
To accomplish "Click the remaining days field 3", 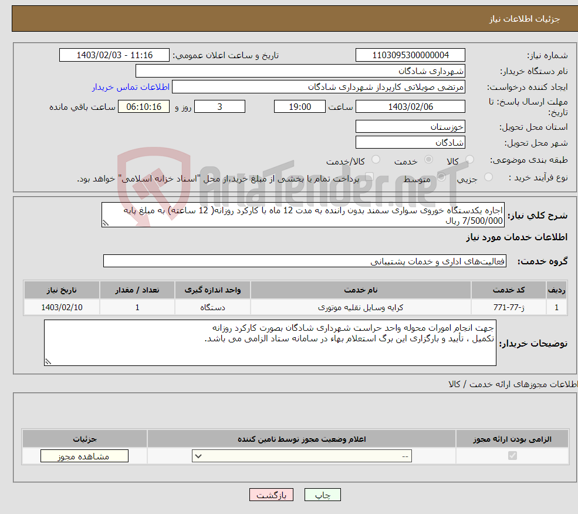I will 219,107.
